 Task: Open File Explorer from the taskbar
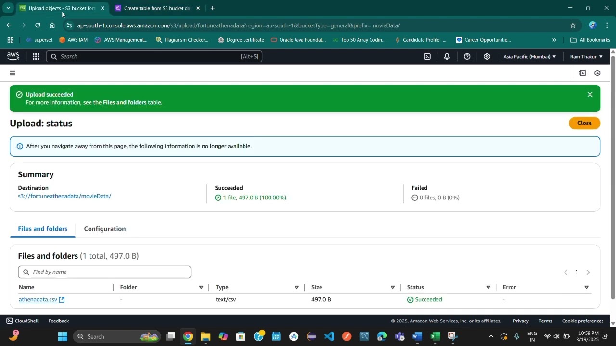pyautogui.click(x=205, y=336)
